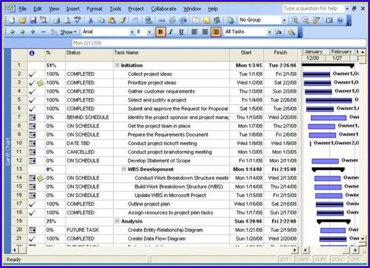Open Microsoft Project Help question icon
The width and height of the screenshot is (370, 268).
coord(340,20)
